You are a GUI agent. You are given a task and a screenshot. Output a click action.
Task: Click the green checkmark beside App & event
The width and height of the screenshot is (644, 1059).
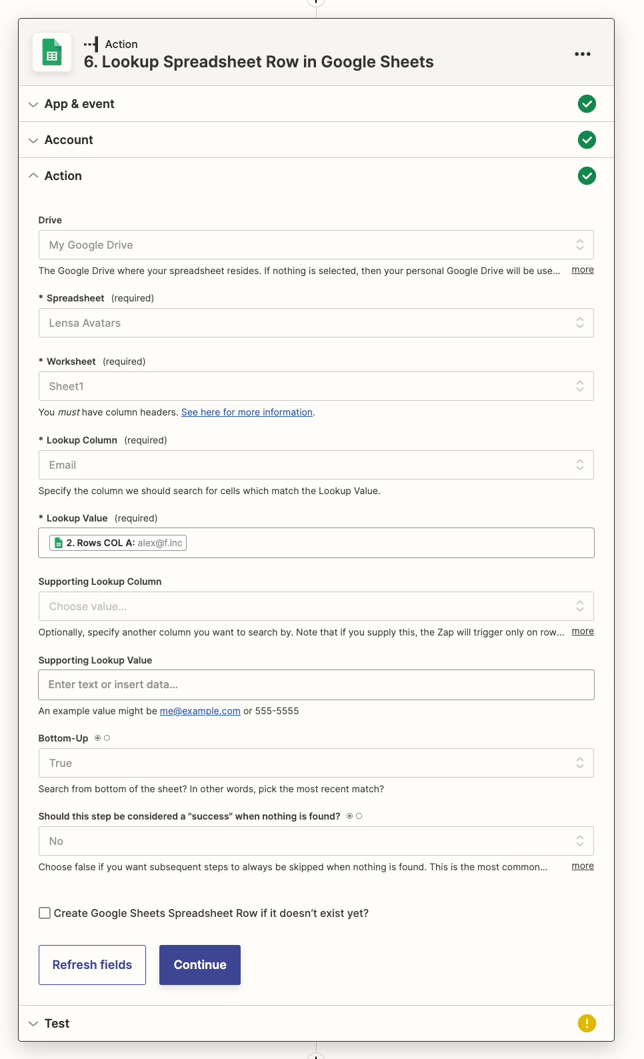click(586, 104)
